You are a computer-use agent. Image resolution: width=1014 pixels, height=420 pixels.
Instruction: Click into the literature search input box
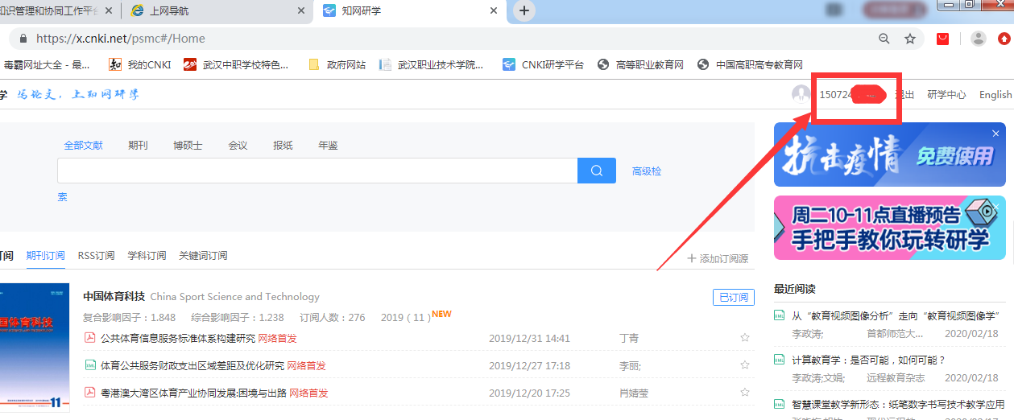317,171
